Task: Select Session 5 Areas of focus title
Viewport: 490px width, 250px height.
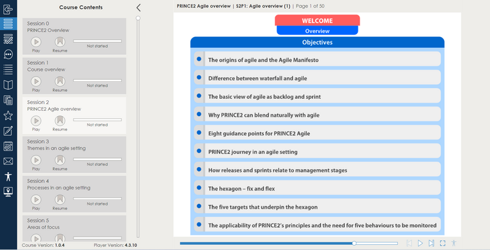Action: (43, 227)
